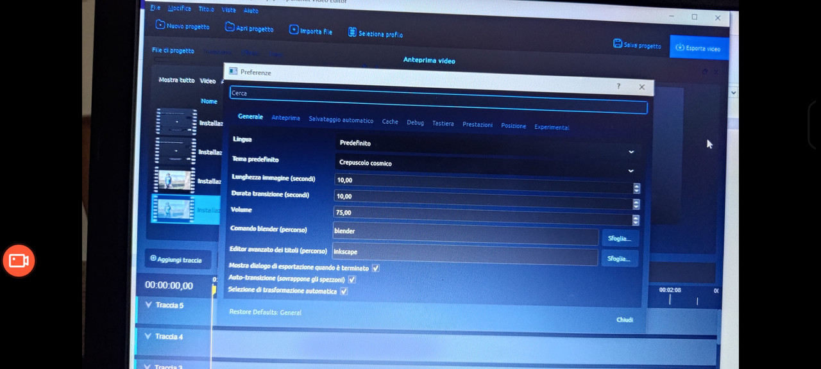Open the File menu
Image resolution: width=821 pixels, height=369 pixels.
click(155, 8)
